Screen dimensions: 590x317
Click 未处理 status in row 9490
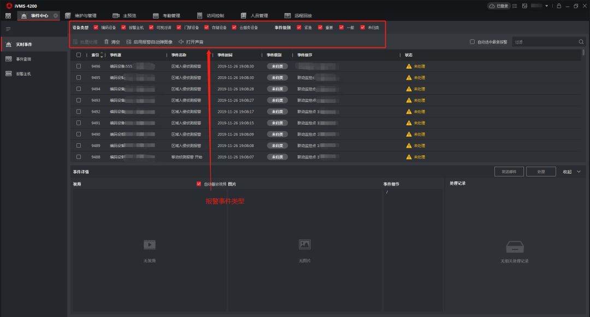pyautogui.click(x=420, y=135)
